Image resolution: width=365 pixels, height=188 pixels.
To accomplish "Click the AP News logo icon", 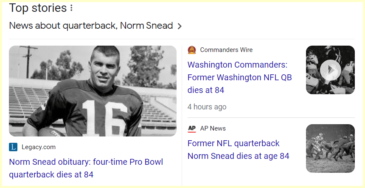I will (x=192, y=128).
